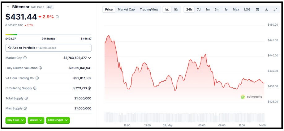Screen dimensions: 284x131
Task: Click the $446.87 range high value
Action: click(86, 39)
